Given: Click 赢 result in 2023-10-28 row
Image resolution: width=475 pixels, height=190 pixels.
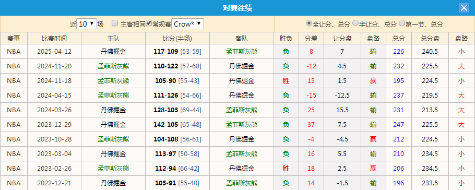Looking at the screenshot, I should tap(373, 139).
